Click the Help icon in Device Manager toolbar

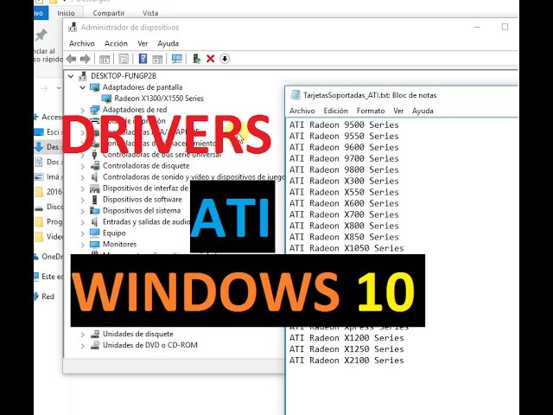(143, 59)
